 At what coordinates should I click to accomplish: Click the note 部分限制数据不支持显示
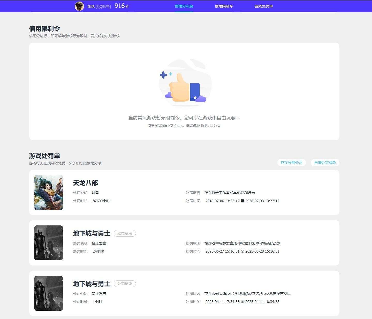click(x=184, y=126)
